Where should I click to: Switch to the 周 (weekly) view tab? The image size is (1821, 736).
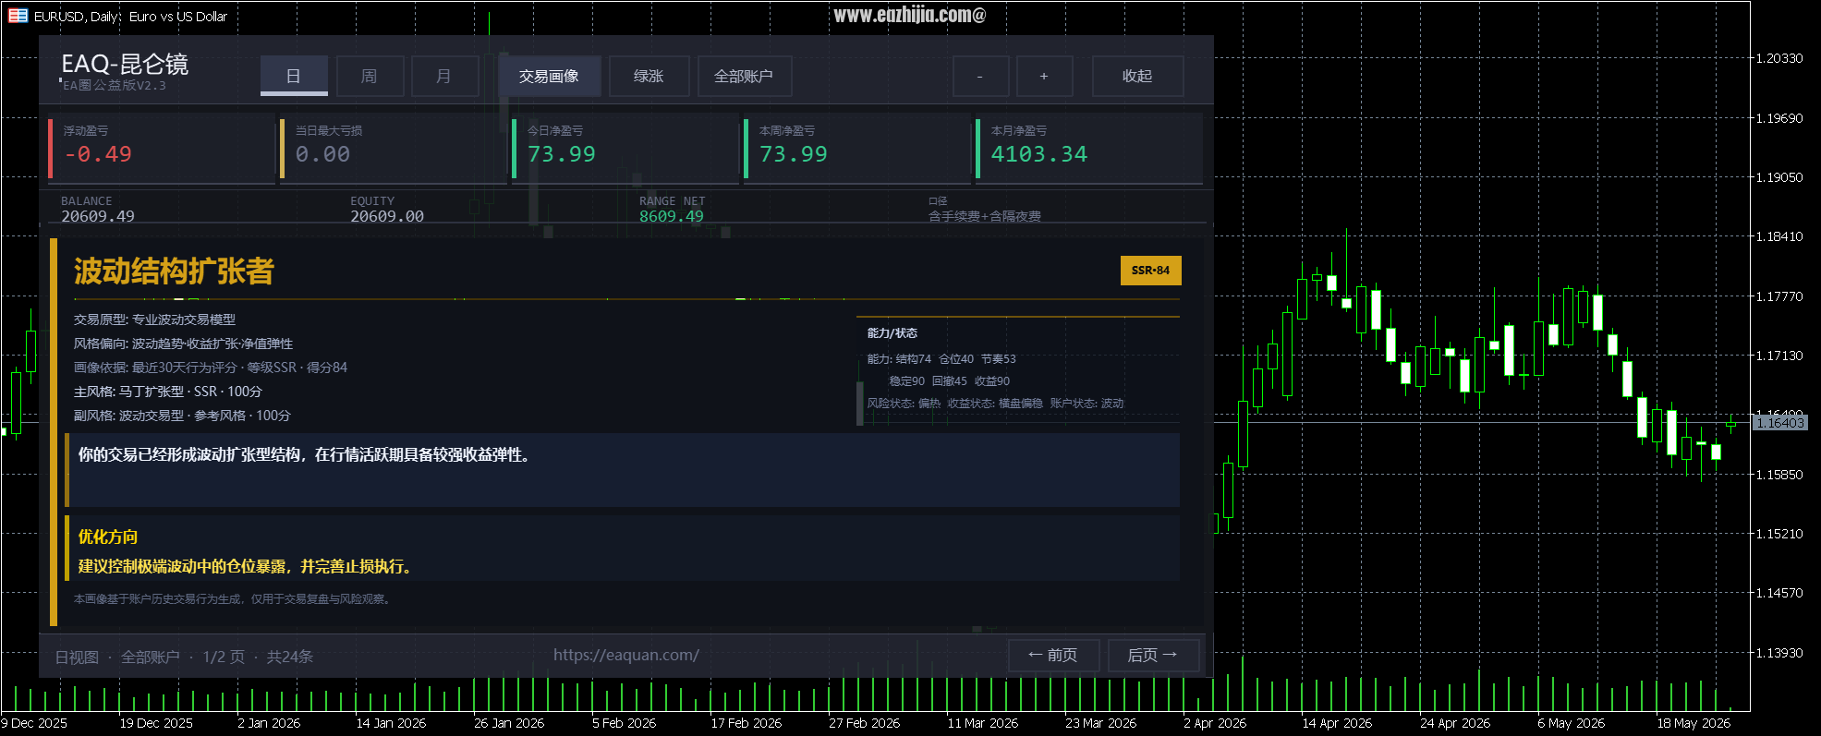tap(370, 76)
